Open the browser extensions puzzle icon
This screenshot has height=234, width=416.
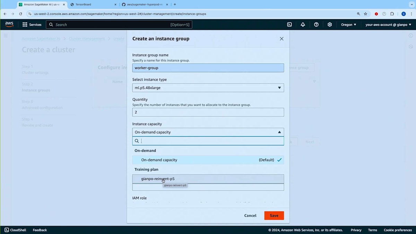coord(392,14)
